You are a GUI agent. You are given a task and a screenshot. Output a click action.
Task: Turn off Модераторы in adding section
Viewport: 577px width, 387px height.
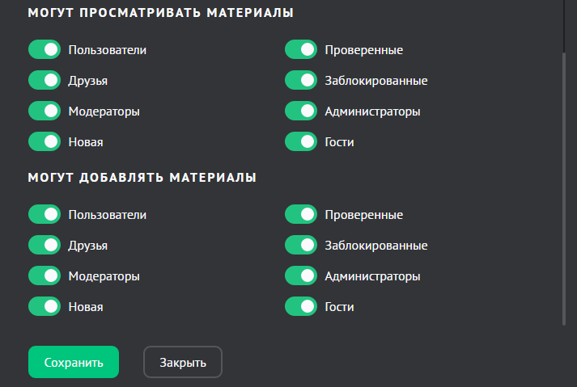pyautogui.click(x=45, y=276)
